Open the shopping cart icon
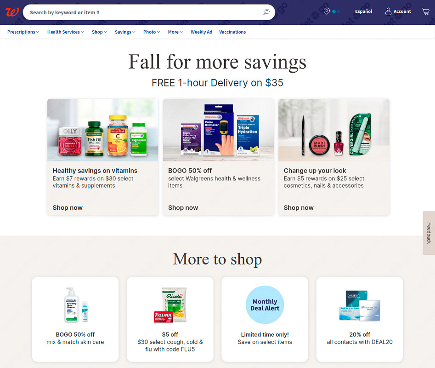435x368 pixels. click(x=425, y=11)
